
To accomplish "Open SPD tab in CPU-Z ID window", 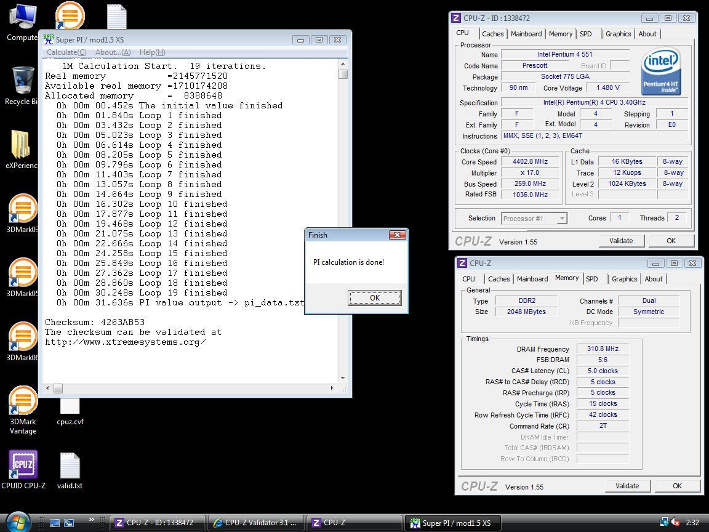I will [x=585, y=33].
